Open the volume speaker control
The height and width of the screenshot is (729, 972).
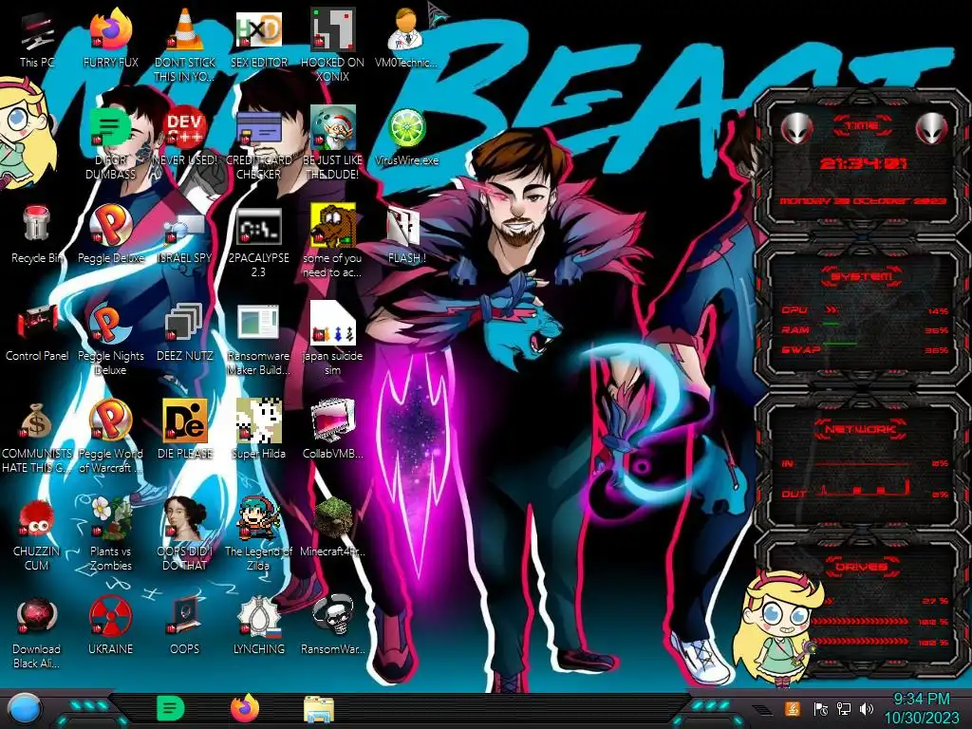866,708
